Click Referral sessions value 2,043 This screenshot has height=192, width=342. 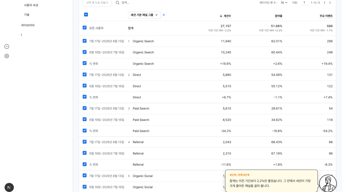(227, 142)
